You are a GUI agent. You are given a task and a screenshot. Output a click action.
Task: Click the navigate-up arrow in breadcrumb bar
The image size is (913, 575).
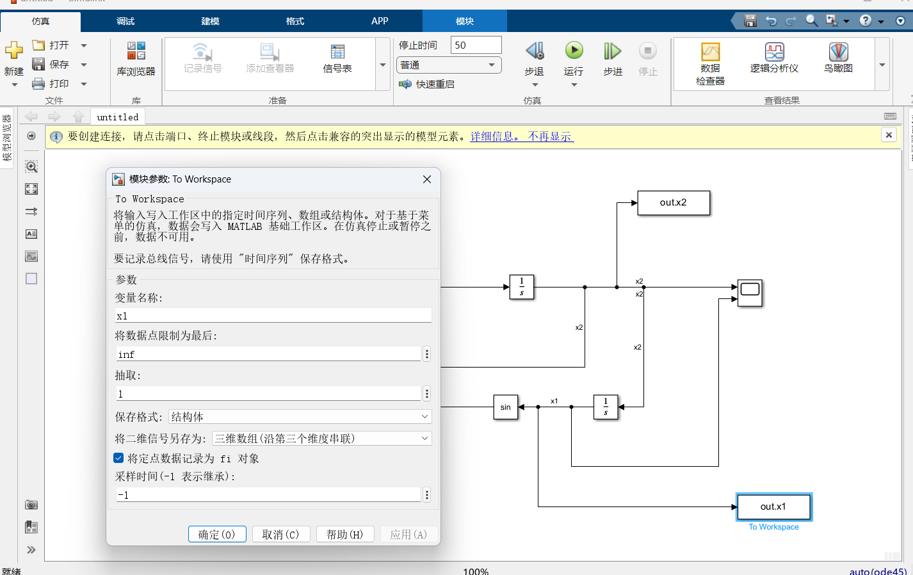coord(78,117)
